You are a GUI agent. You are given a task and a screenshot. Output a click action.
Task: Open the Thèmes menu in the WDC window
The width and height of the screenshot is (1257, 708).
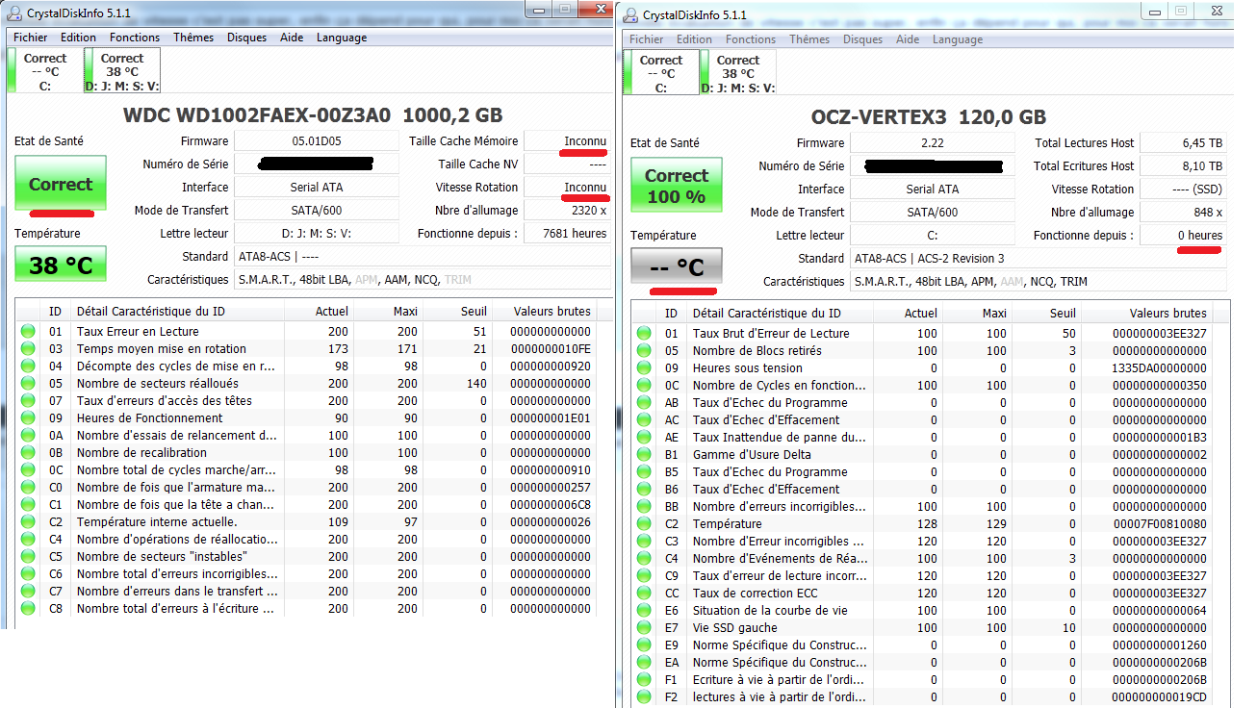[193, 38]
